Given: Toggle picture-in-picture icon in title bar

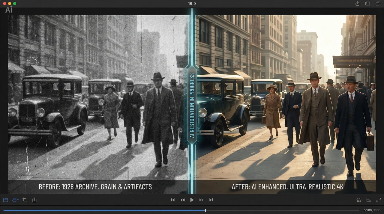Looking at the screenshot, I should [367, 4].
